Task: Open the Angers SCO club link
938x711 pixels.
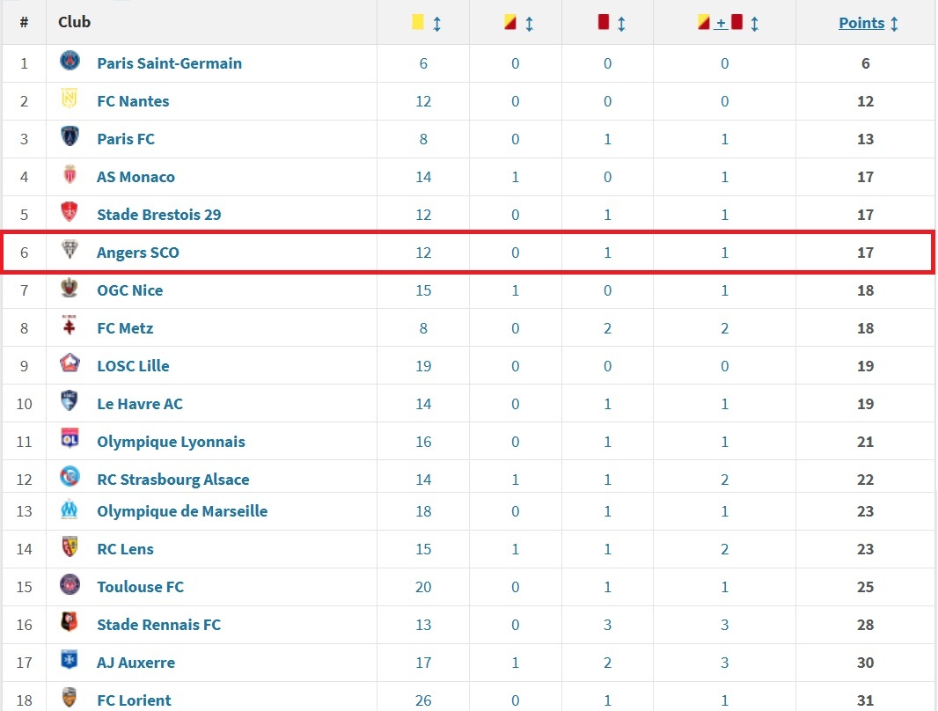Action: click(137, 253)
